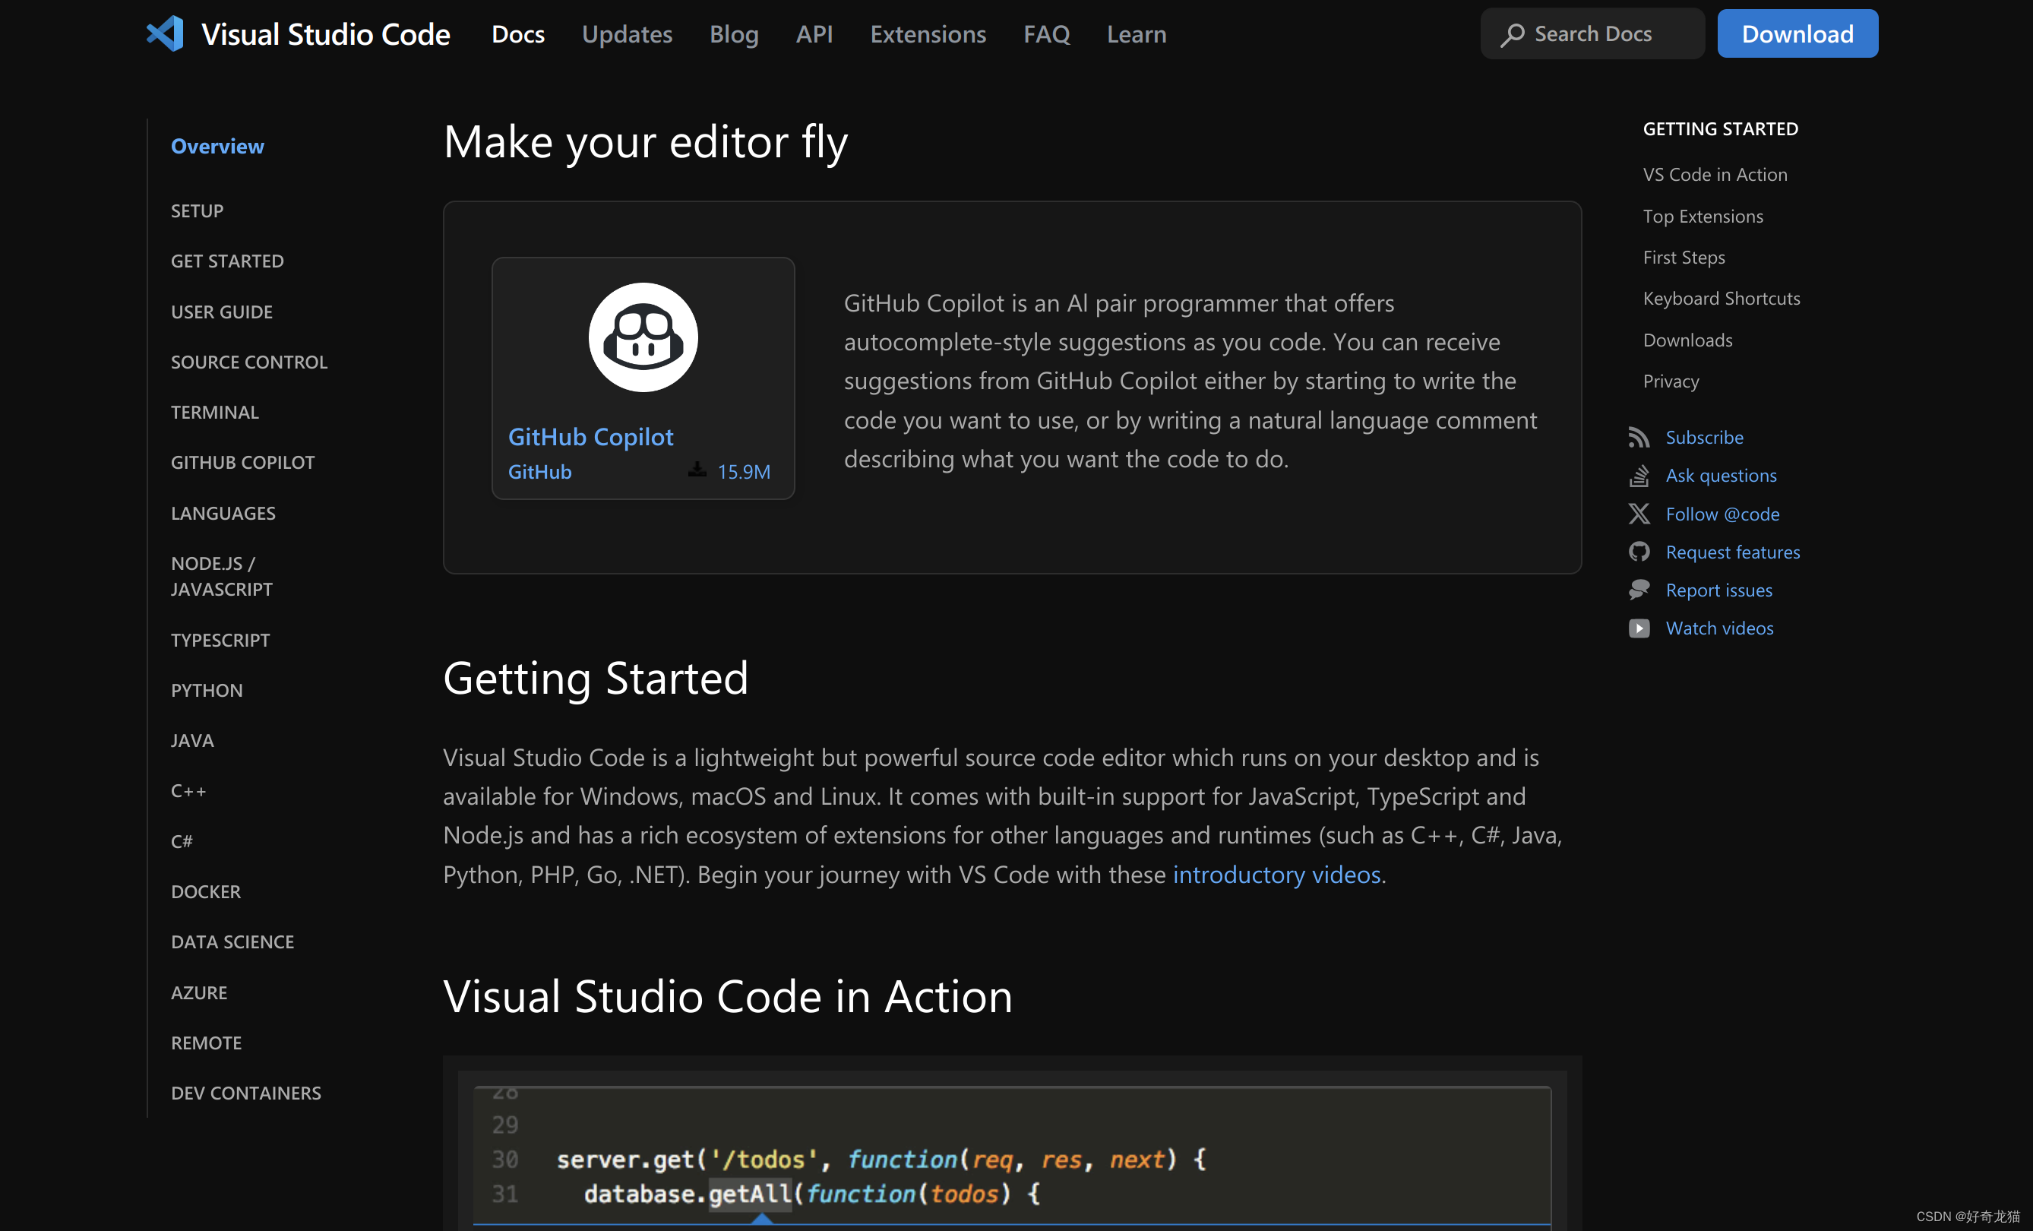The image size is (2033, 1231).
Task: Click the search magnifier icon
Action: (1512, 35)
